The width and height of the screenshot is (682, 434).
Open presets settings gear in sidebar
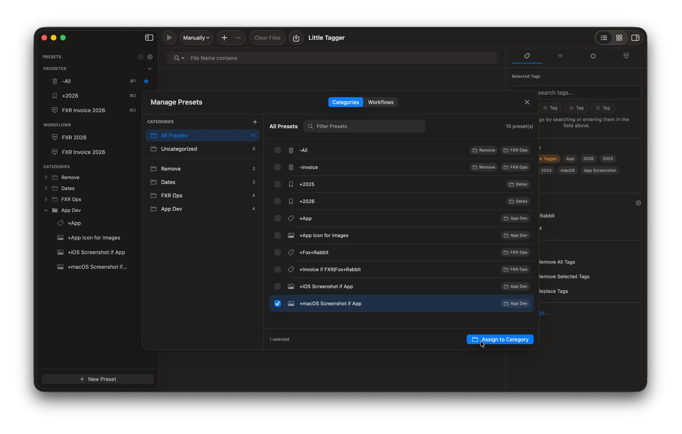point(150,57)
